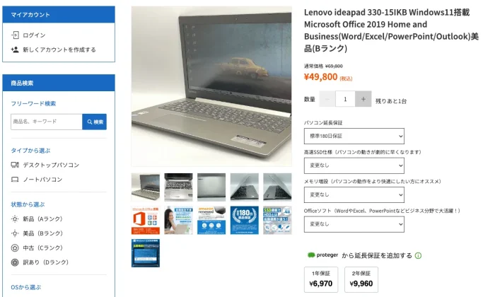
Task: Click the 訳あり (Dランク) rank icon
Action: point(15,262)
